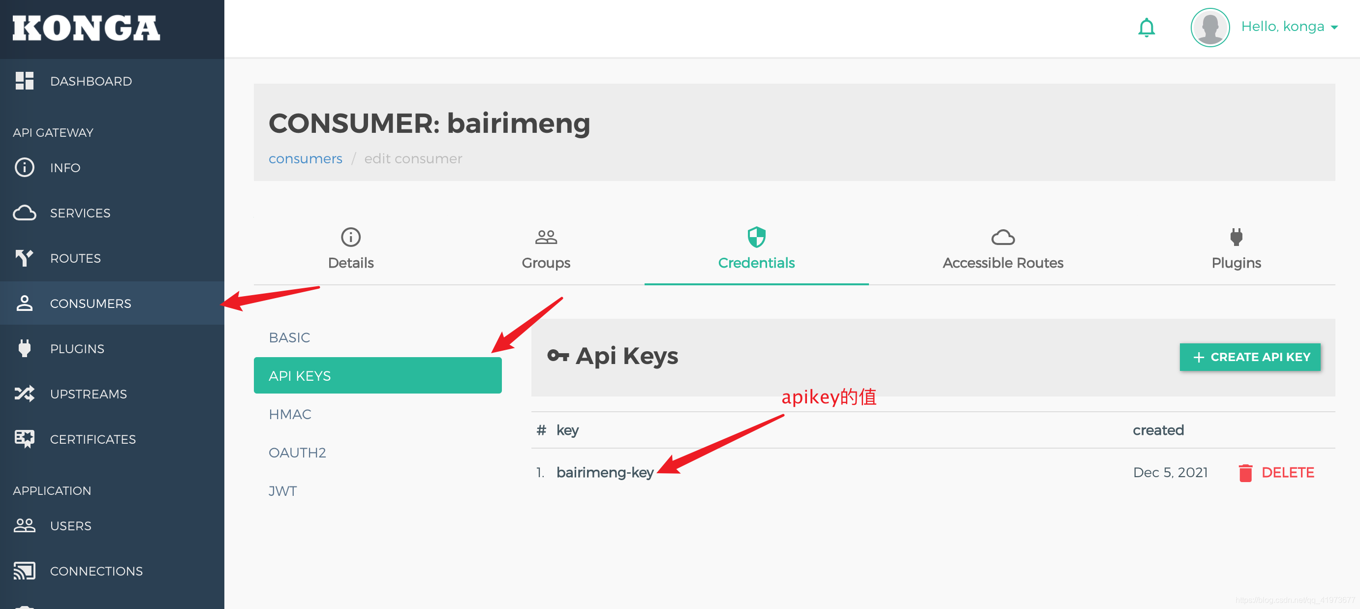Go to Connections in sidebar

(x=96, y=571)
